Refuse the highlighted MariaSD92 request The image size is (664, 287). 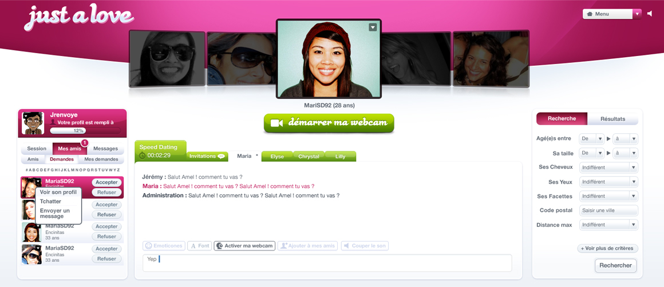[106, 192]
